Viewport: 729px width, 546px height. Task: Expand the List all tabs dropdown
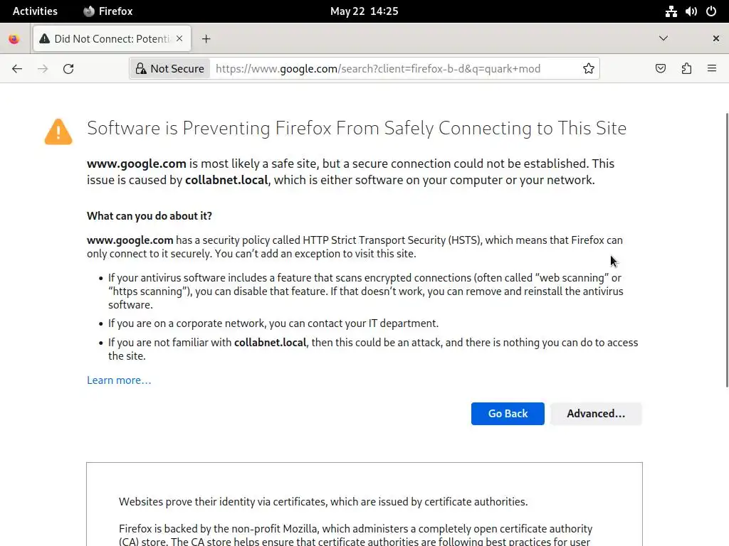click(x=663, y=39)
